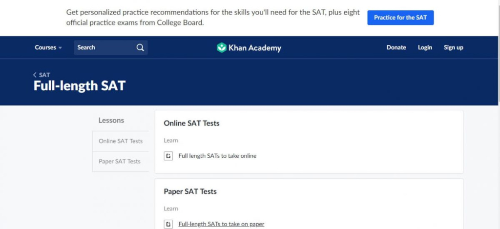Screen dimensions: 500x229
Task: Open Full length SATs to take online
Action: point(217,156)
